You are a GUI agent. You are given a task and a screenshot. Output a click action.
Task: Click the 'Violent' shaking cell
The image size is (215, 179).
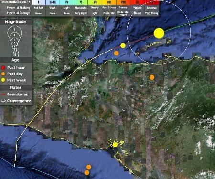(x=138, y=8)
